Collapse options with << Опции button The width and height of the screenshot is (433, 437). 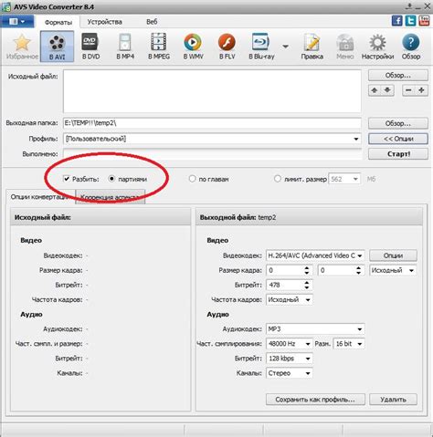(x=398, y=139)
